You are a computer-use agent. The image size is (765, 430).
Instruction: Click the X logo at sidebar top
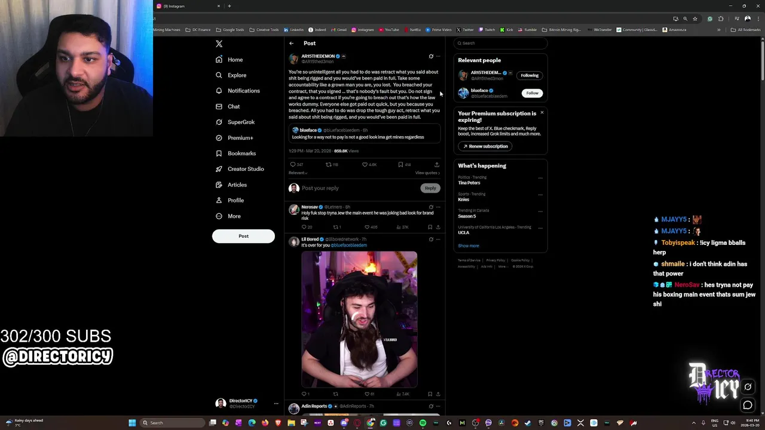tap(219, 44)
